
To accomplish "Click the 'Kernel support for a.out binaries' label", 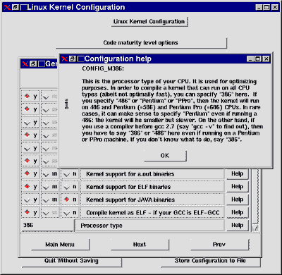I will (x=130, y=174).
